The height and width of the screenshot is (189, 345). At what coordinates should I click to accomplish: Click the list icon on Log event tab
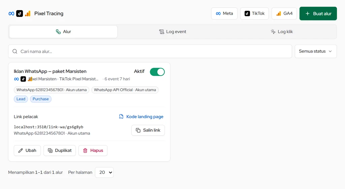(x=161, y=32)
